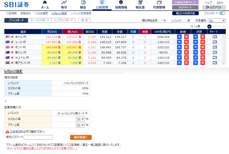Open the 振替指示 submenu item
Screen dimensions: 229x154
click(x=26, y=13)
